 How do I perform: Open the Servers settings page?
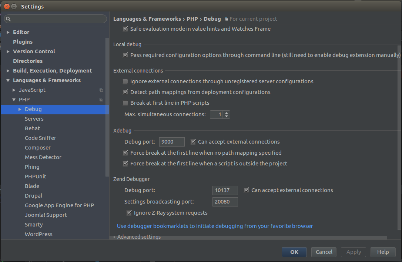(34, 119)
